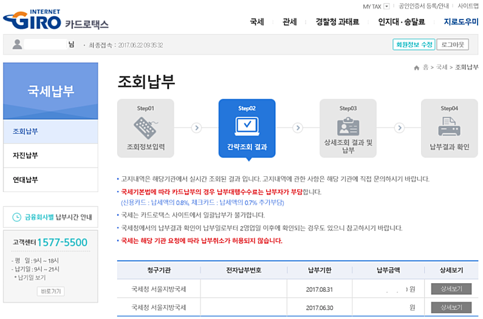Click the 청구기관 column header
The image size is (483, 319).
tap(159, 270)
